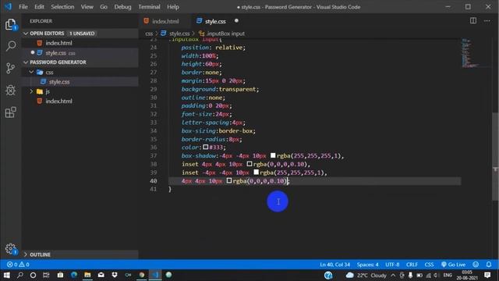Screen dimensions: 499x281
Task: Open the Explorer view in activity bar
Action: (10, 24)
